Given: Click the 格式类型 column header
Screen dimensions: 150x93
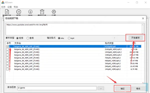Looking at the screenshot, I should click(x=109, y=43).
